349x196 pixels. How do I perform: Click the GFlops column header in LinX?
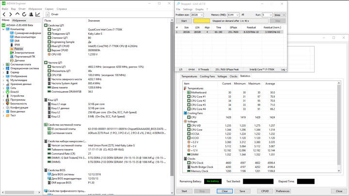(233, 28)
